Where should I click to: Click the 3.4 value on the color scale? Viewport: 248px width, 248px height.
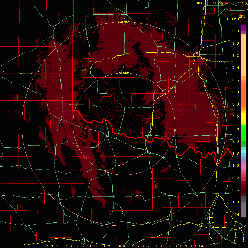click(236, 129)
